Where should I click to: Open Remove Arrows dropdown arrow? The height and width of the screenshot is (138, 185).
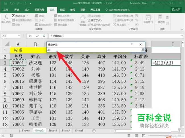click(129, 25)
